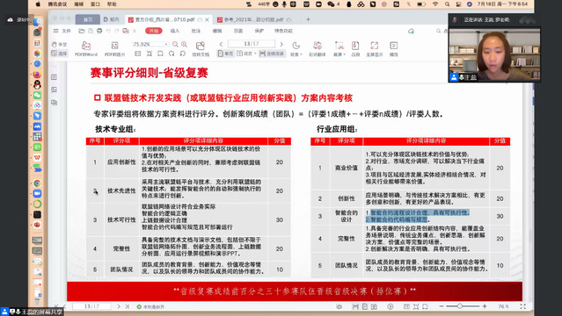Select the 特色功能 ribbon tab
562x316 pixels.
pyautogui.click(x=283, y=31)
